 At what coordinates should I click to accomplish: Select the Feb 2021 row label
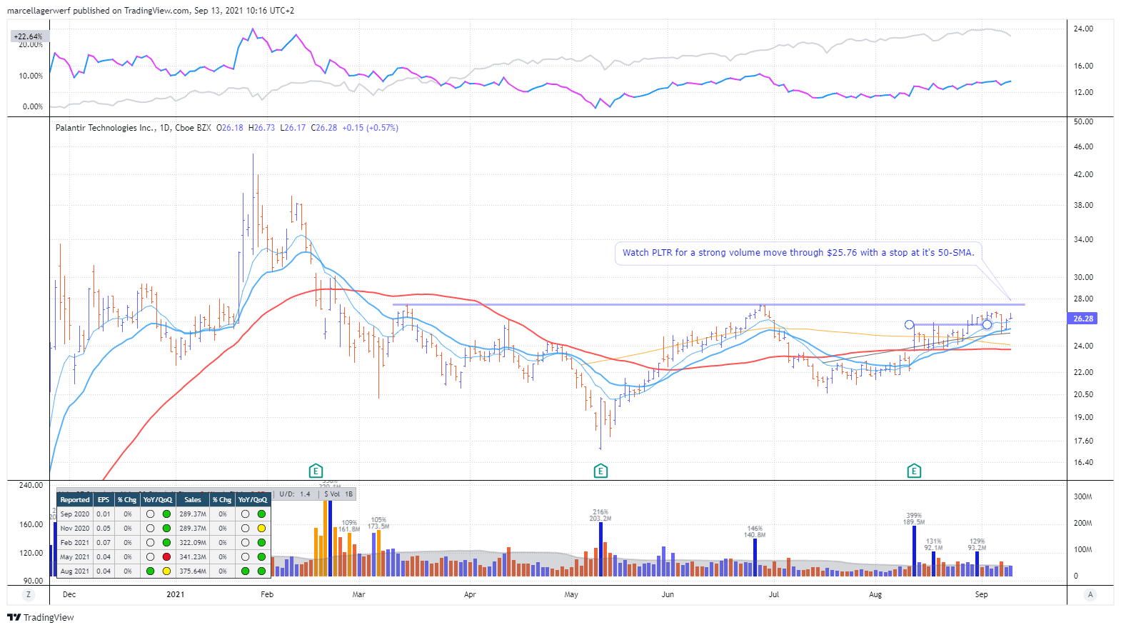tap(75, 543)
